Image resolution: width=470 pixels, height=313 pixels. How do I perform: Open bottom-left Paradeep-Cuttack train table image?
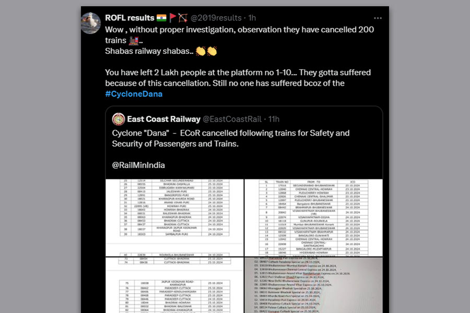(x=174, y=285)
